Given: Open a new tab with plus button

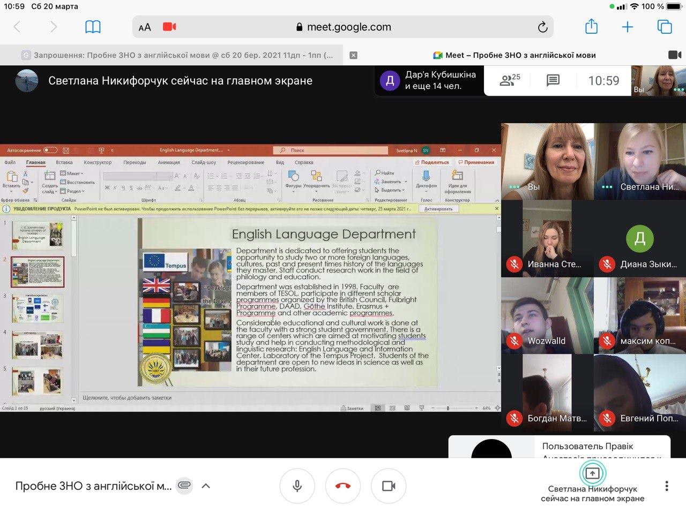Looking at the screenshot, I should (627, 27).
